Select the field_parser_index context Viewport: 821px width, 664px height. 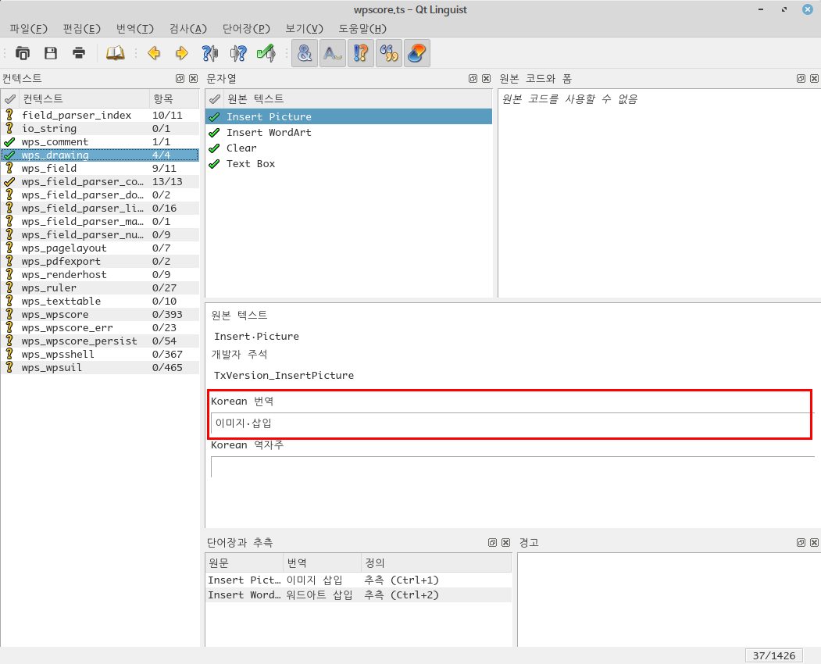[100, 115]
